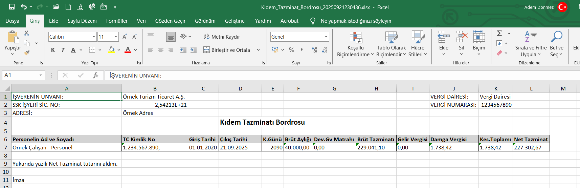Toggle bottom vertical alignment

171,37
